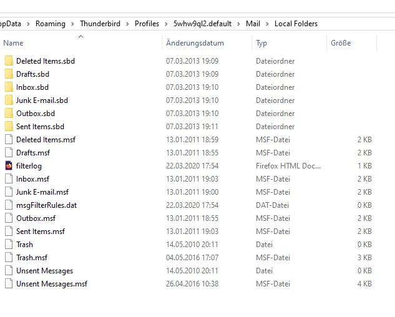Image resolution: width=395 pixels, height=317 pixels.
Task: Click the 4 KB size value
Action: click(364, 284)
